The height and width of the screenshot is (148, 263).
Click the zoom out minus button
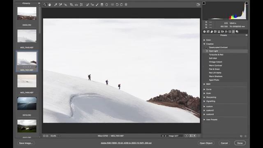tap(44, 136)
